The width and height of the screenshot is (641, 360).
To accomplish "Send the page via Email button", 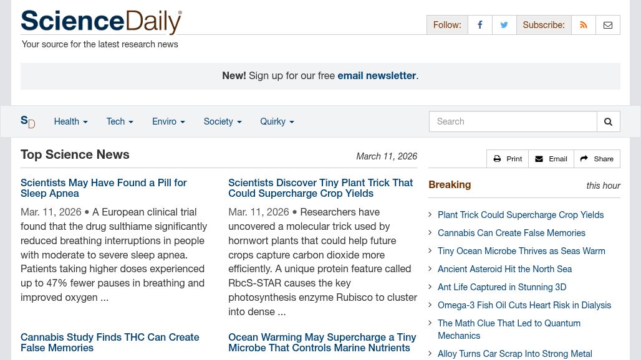I will click(x=551, y=159).
